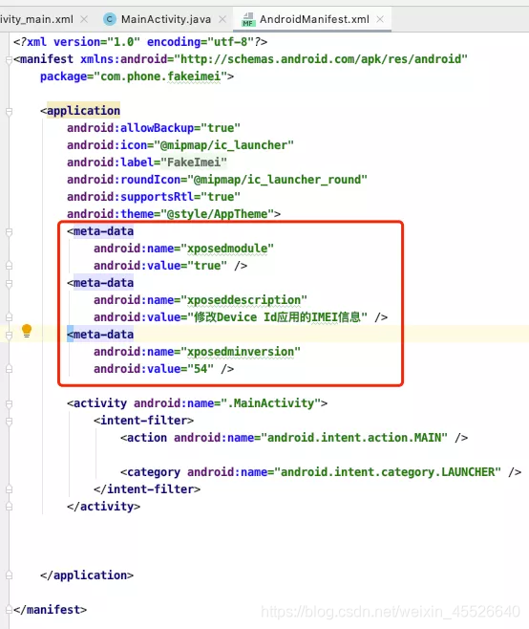Image resolution: width=529 pixels, height=629 pixels.
Task: Click the closing </intent-filter> tag
Action: pyautogui.click(x=147, y=489)
